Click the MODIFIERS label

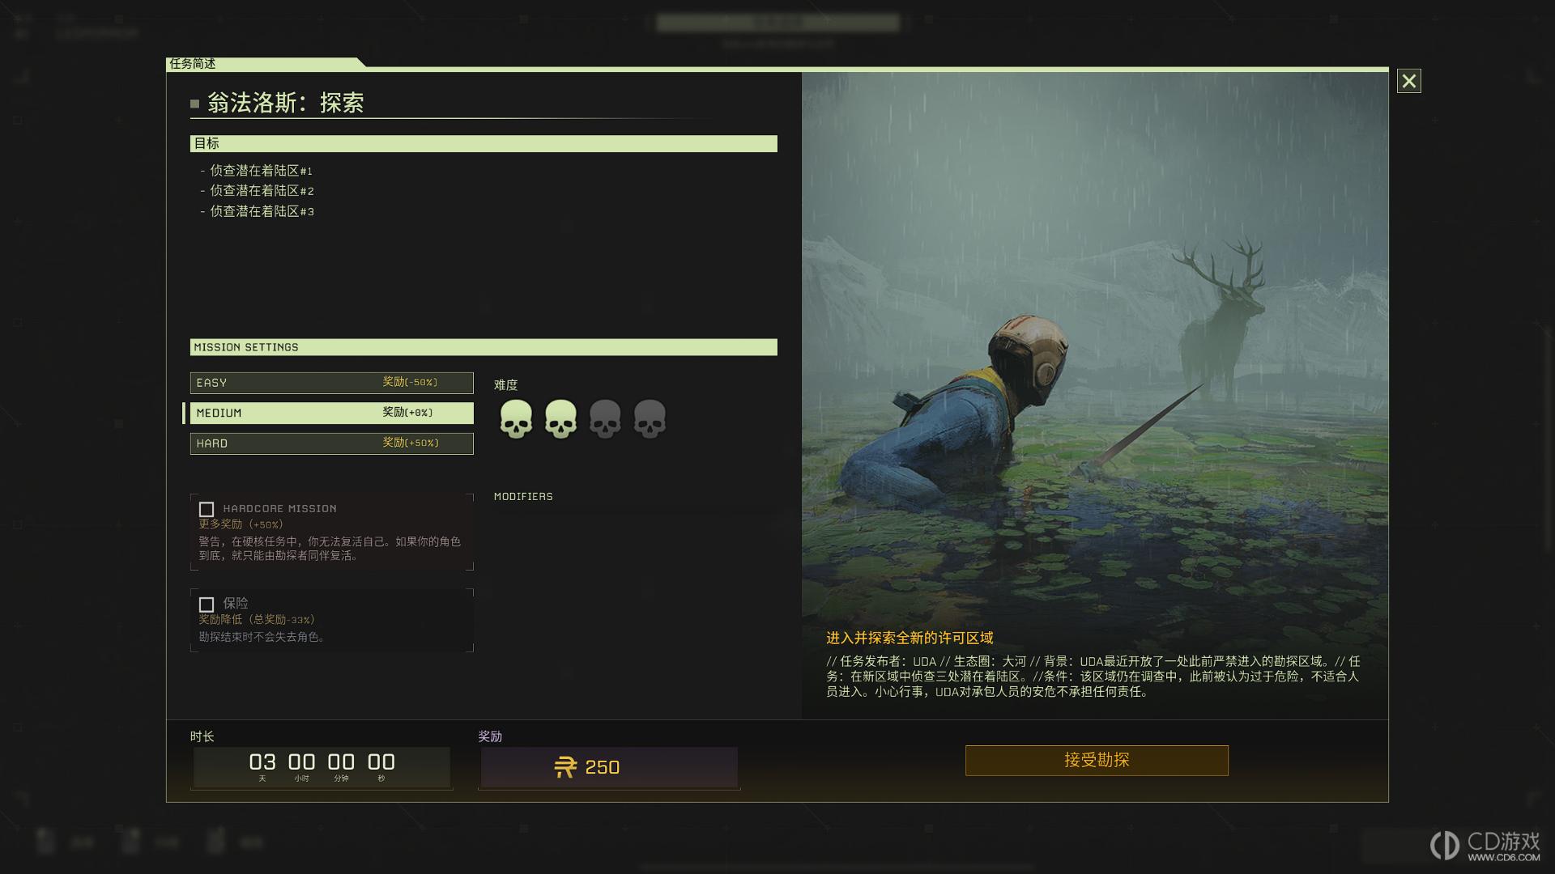523,496
